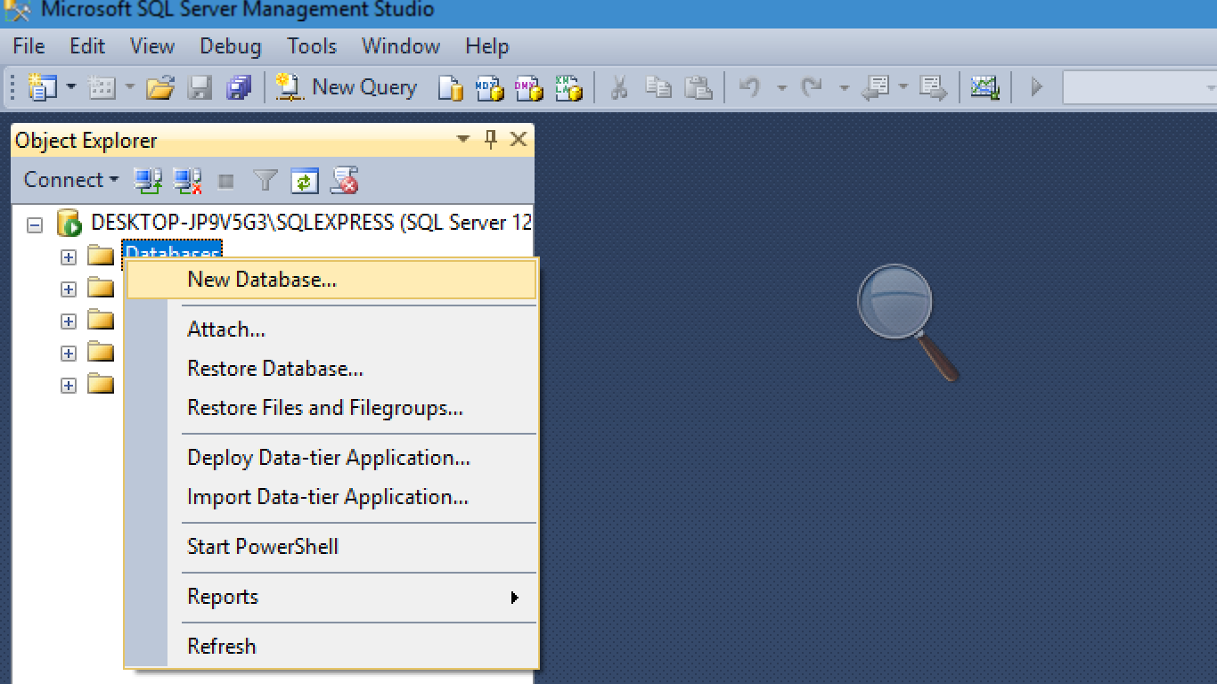The image size is (1217, 684).
Task: Select Start PowerShell from the context menu
Action: tap(331, 547)
